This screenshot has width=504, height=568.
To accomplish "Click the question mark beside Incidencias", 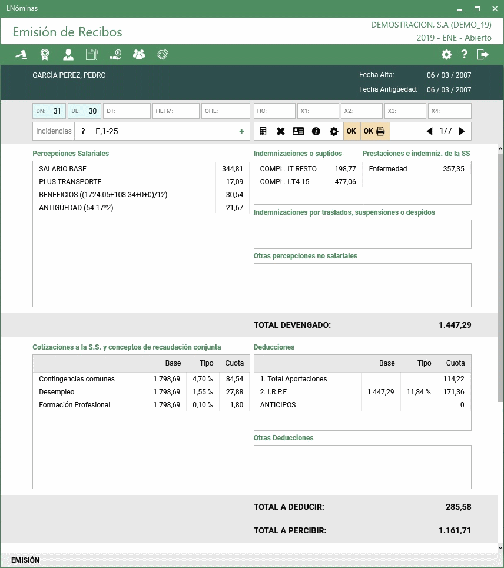I will click(82, 131).
